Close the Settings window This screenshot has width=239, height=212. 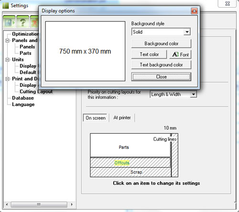tap(228, 3)
